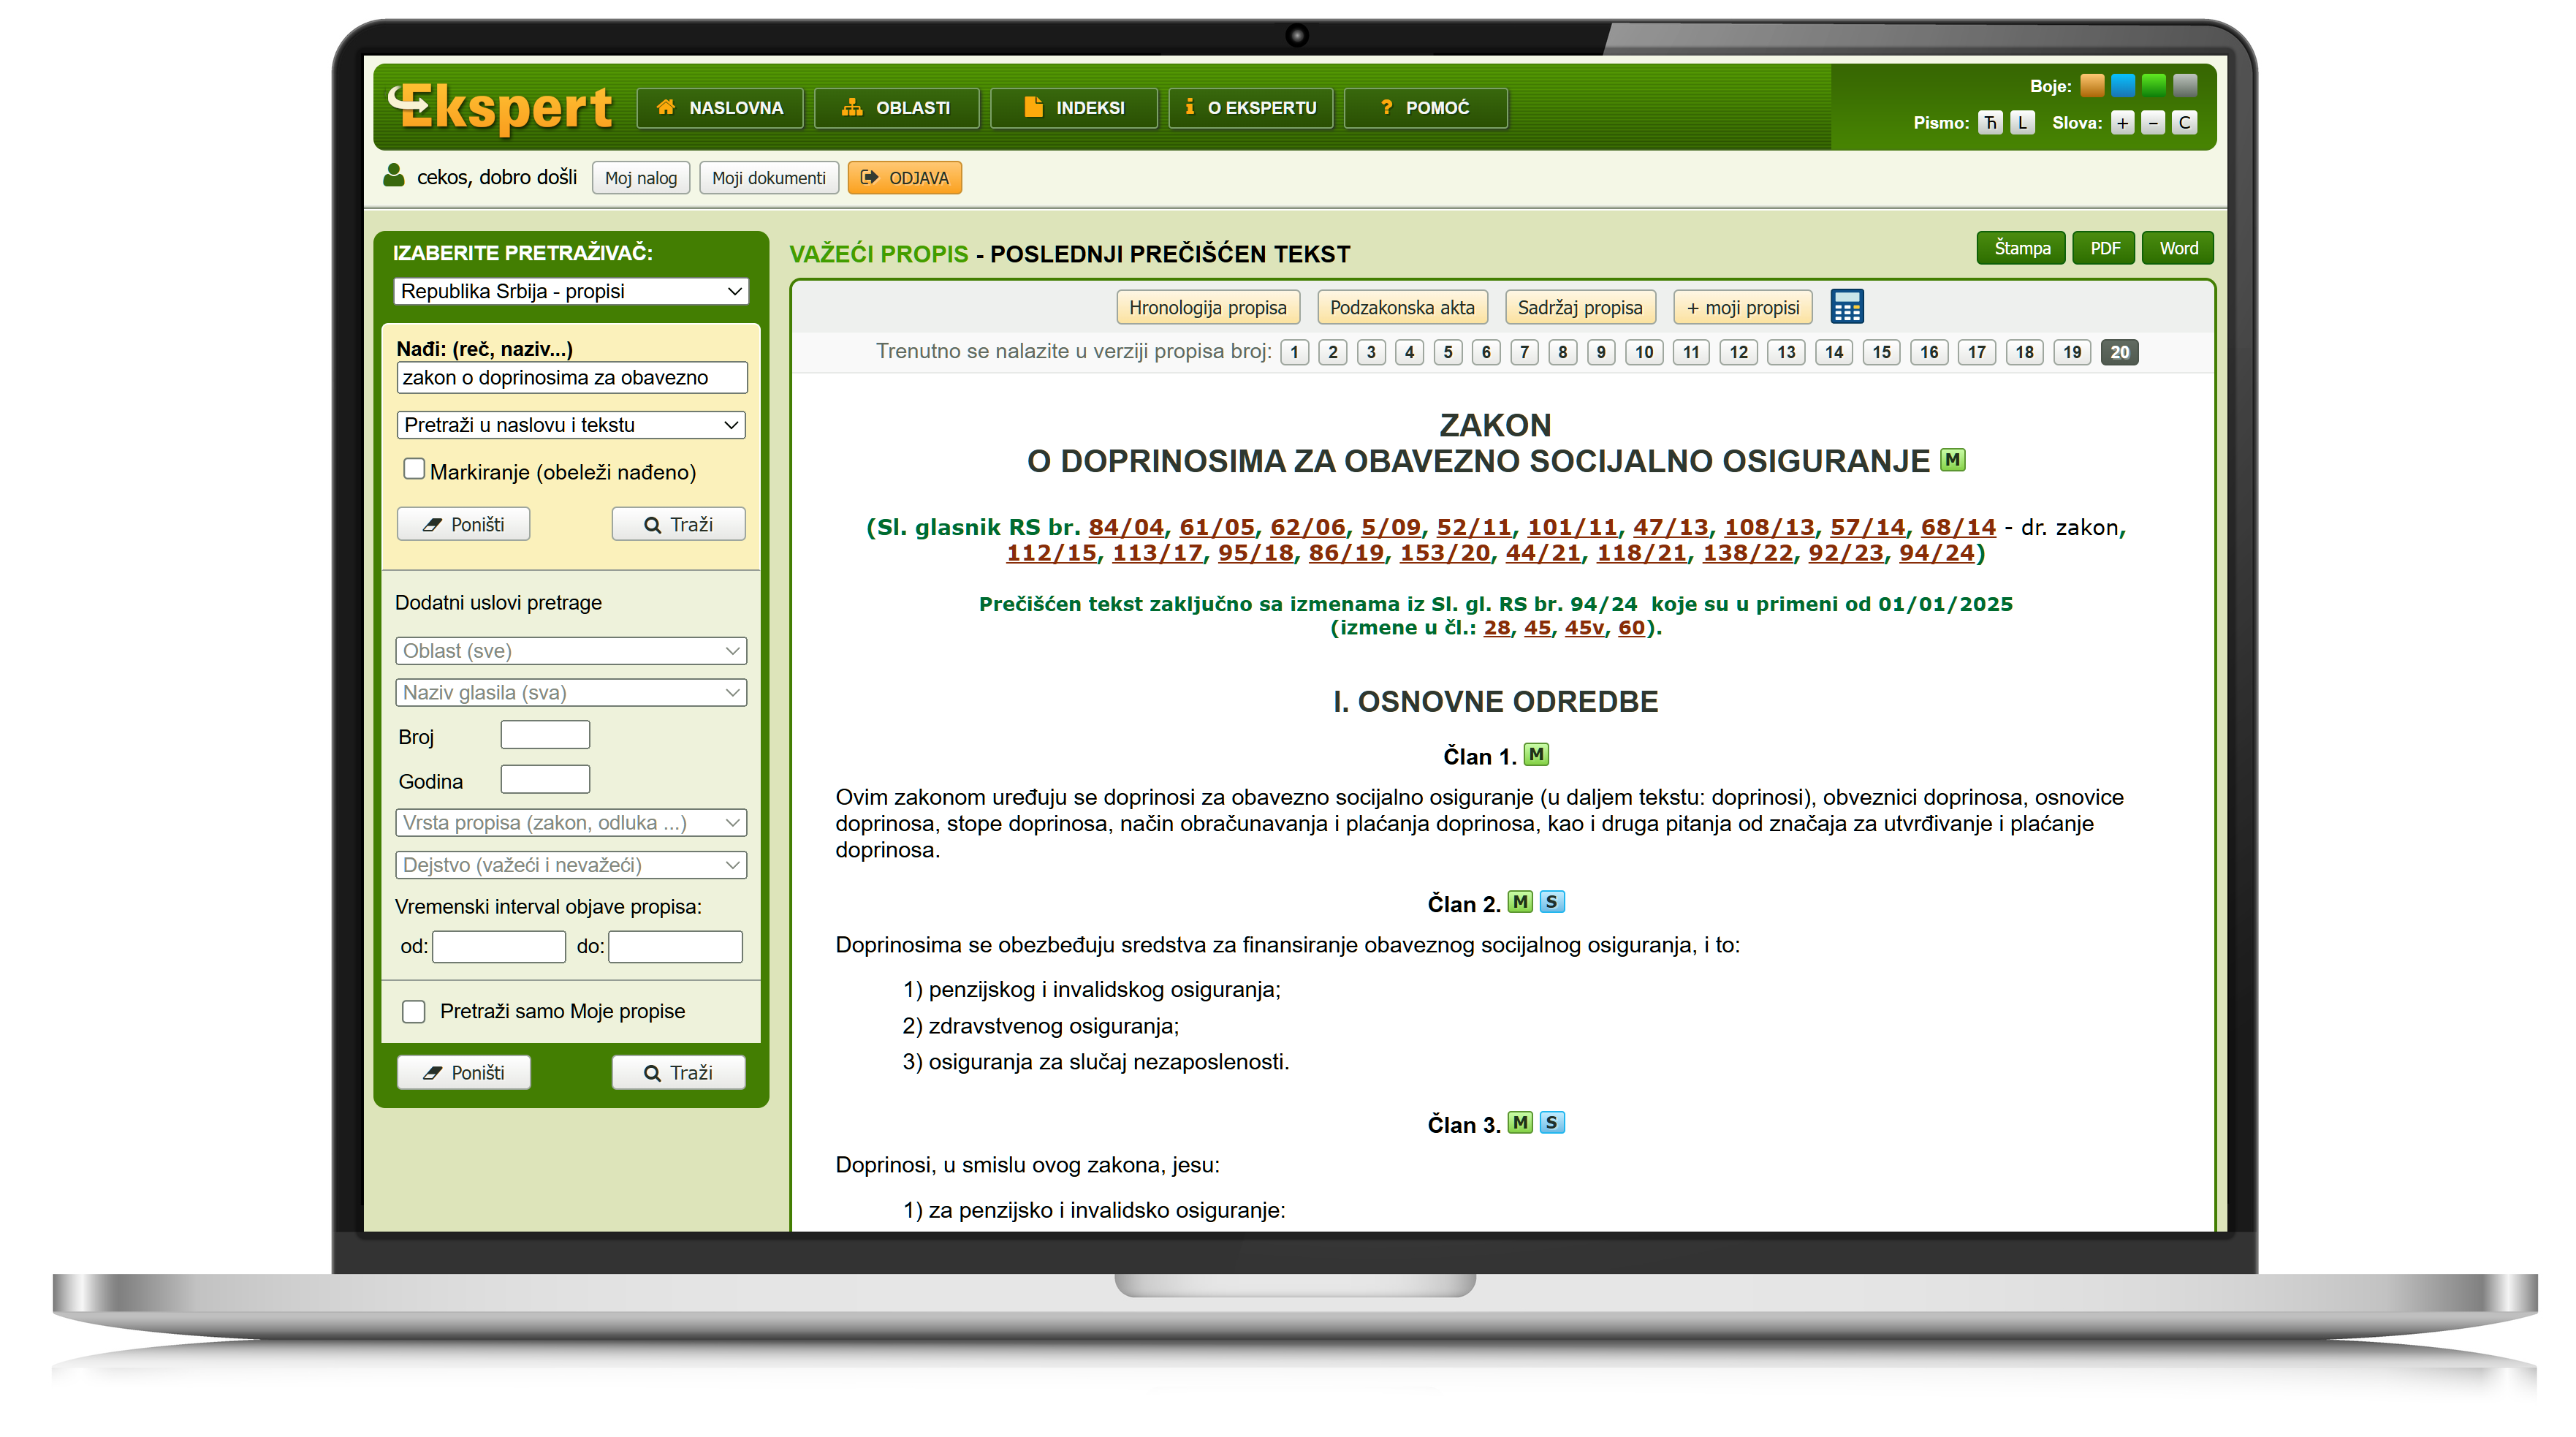Viewport: 2576px width, 1437px height.
Task: Expand the Republika Srbija - propisi search selector
Action: (x=571, y=291)
